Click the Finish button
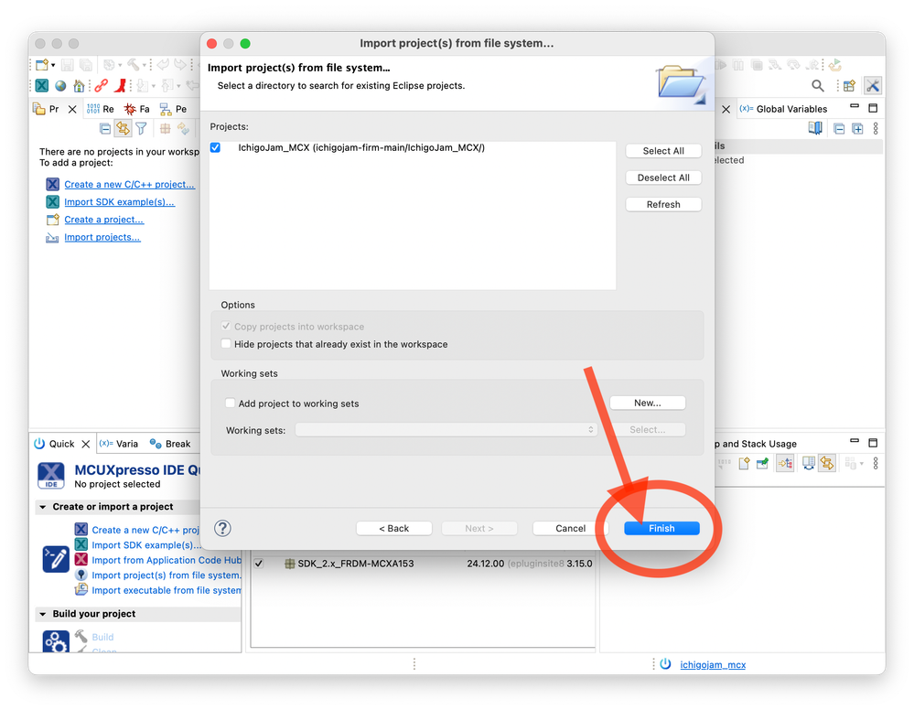The height and width of the screenshot is (710, 914). click(x=661, y=528)
